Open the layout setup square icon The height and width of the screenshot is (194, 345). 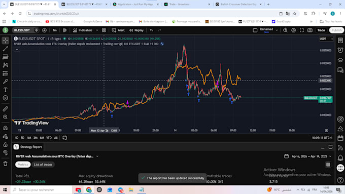[255, 30]
